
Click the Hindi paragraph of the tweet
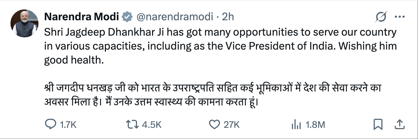click(x=214, y=95)
